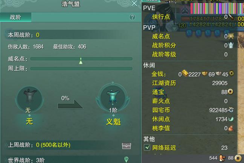Screen dimensions: 244x163
Task: Switch to the 战阶 tab
Action: (16, 17)
